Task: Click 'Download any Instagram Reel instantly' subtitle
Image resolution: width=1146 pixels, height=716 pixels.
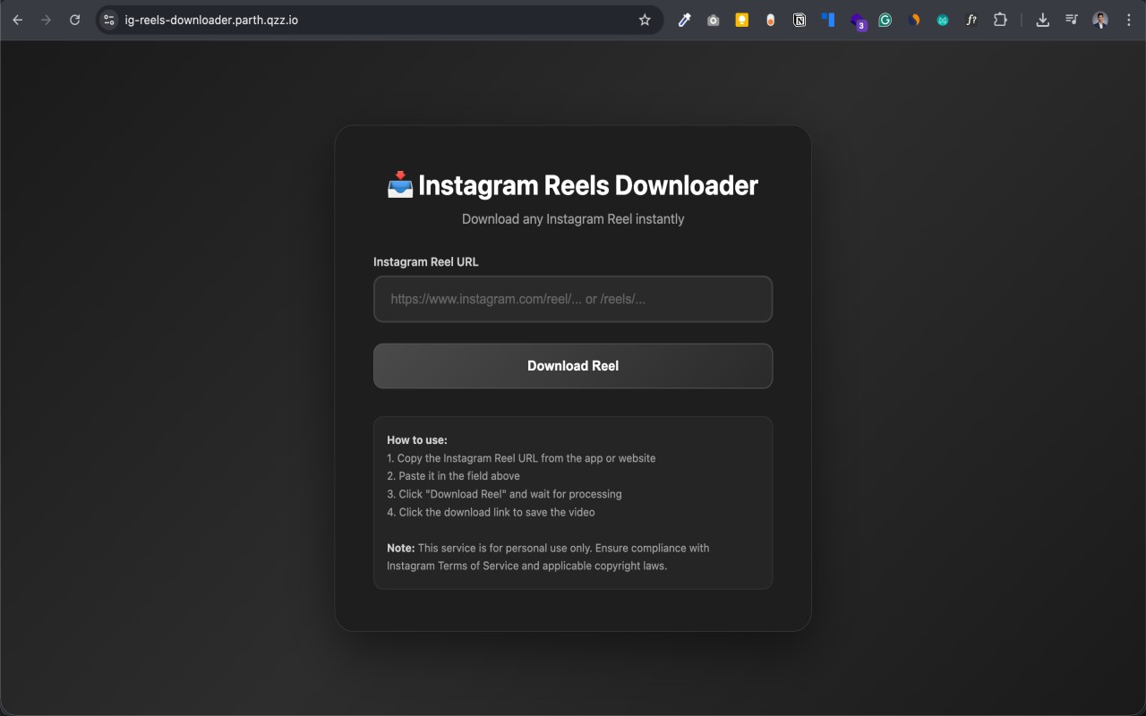Action: pos(573,219)
